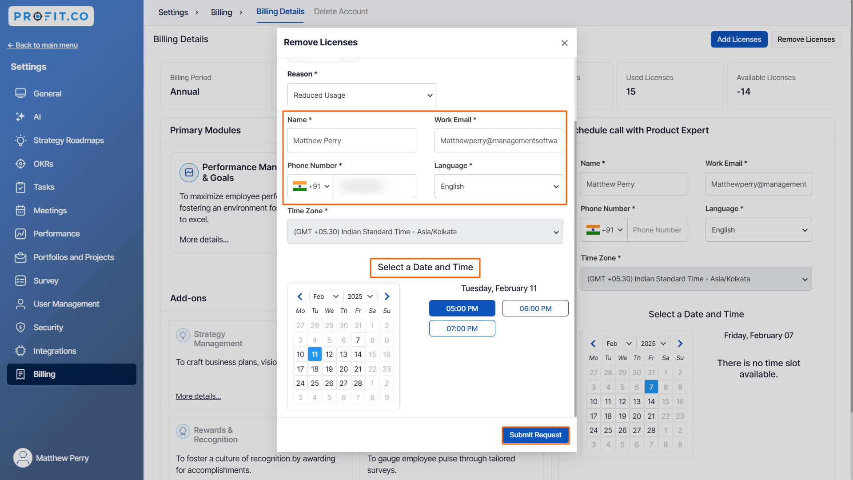The image size is (853, 480).
Task: Choose the 05:00 PM time slot
Action: 462,308
